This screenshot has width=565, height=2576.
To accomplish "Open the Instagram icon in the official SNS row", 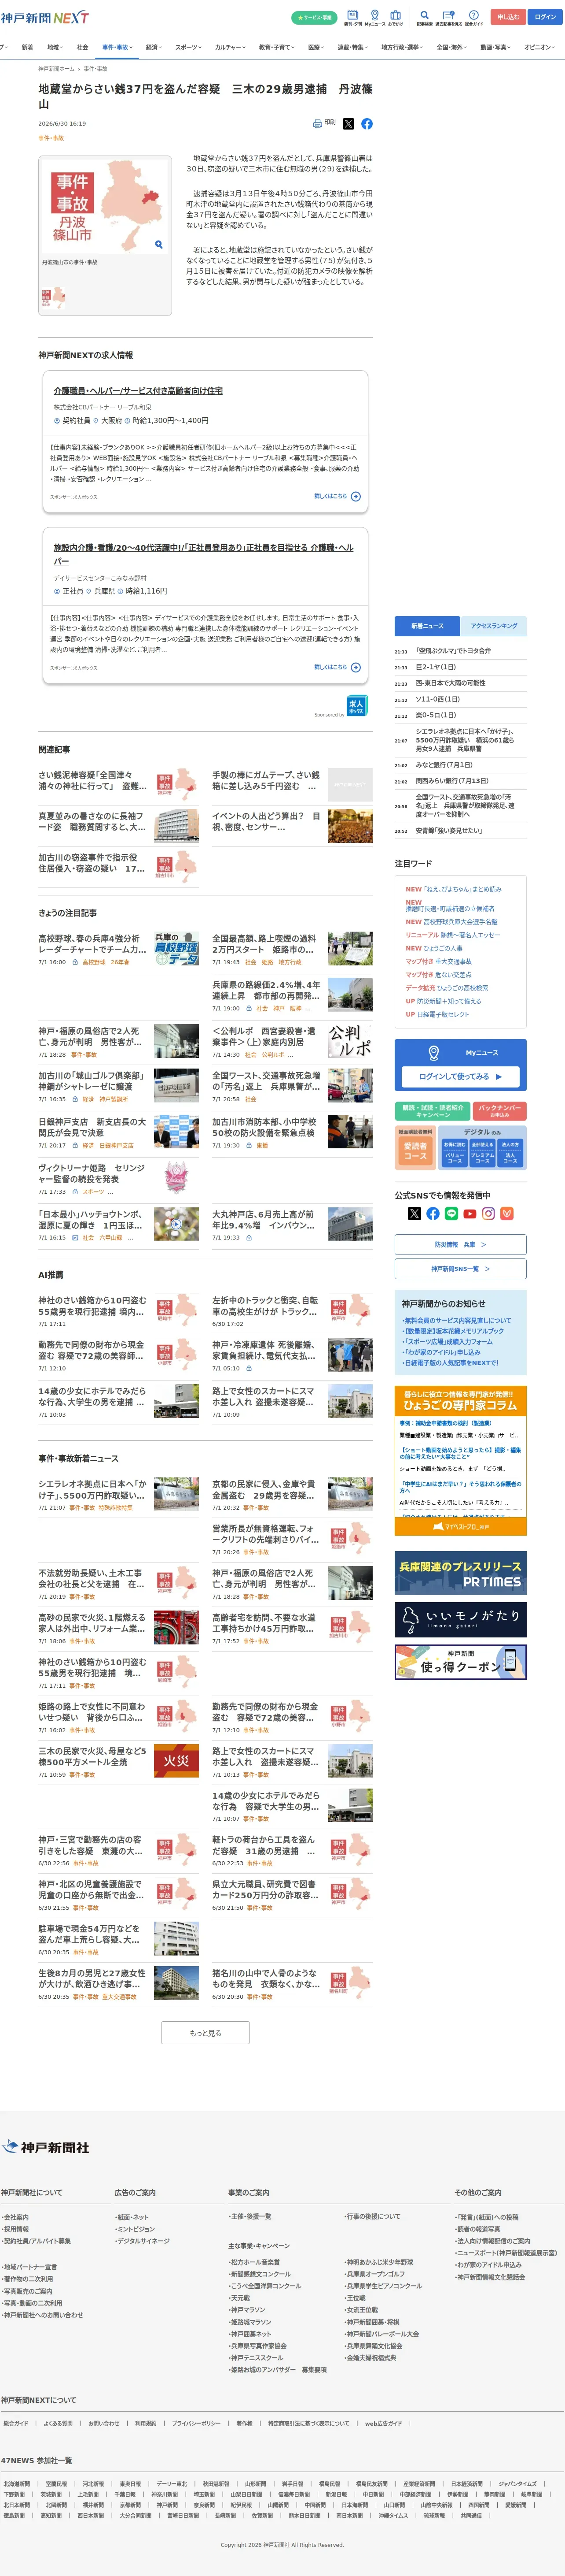I will pyautogui.click(x=488, y=1214).
